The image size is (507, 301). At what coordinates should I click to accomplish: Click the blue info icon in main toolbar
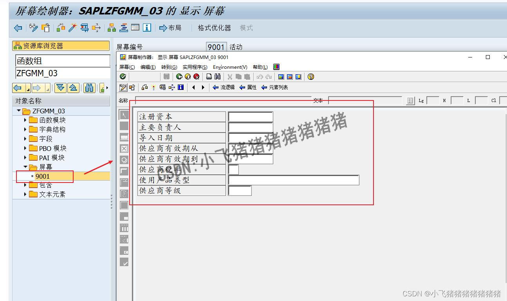tap(147, 28)
